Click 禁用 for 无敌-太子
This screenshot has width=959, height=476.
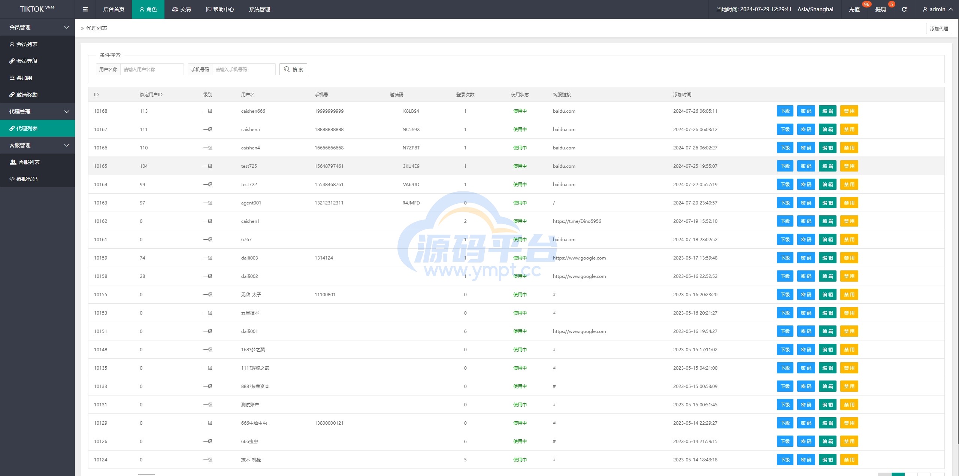coord(849,294)
